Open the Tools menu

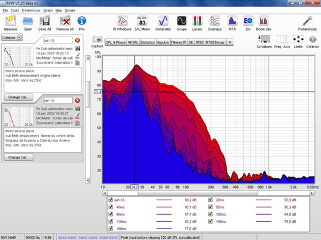point(15,10)
